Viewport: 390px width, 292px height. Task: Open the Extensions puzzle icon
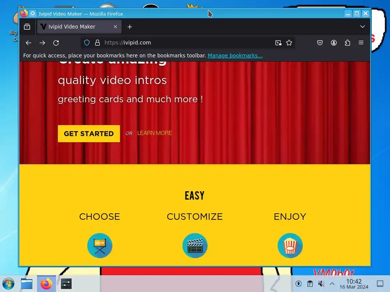[347, 43]
